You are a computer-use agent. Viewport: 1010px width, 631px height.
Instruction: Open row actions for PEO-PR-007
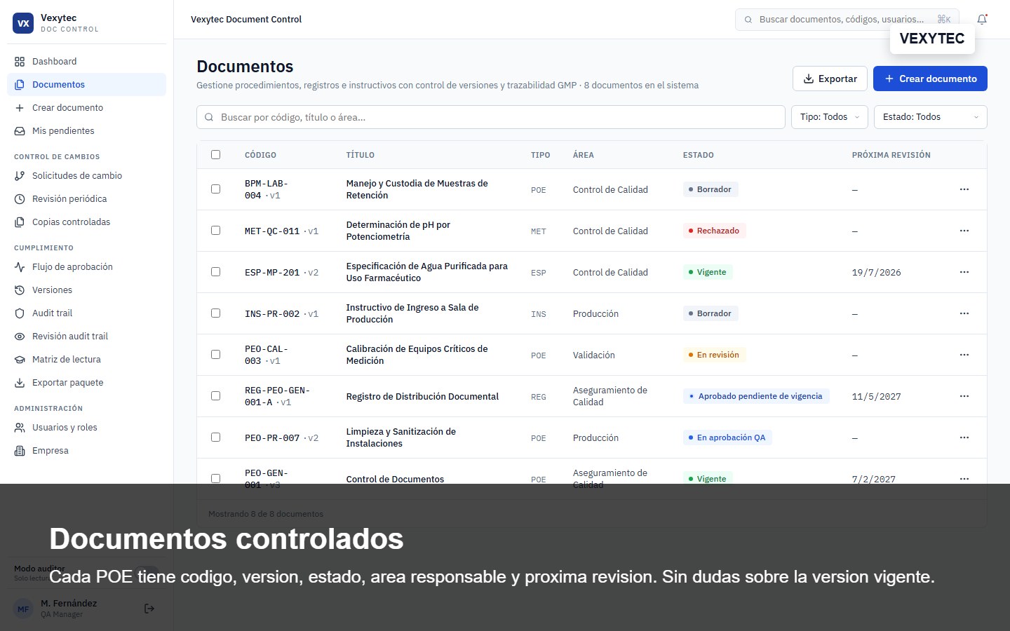pyautogui.click(x=964, y=437)
